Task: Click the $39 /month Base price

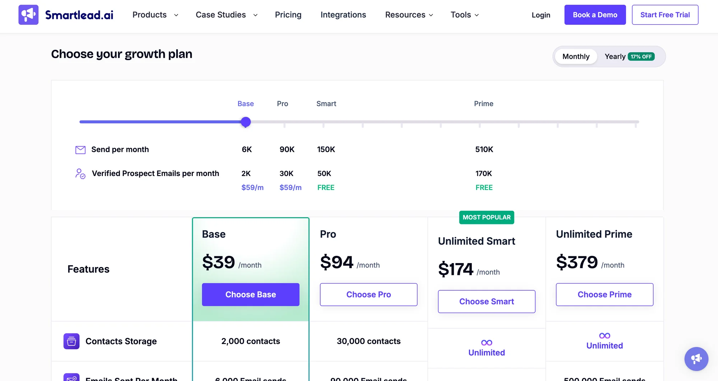Action: [232, 262]
